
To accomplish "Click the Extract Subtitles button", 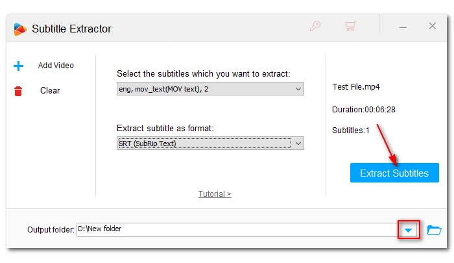I will (x=394, y=173).
